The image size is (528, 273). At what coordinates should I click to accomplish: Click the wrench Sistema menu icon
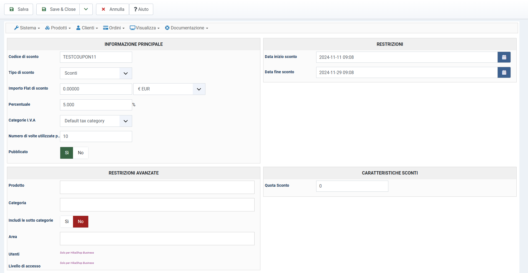coord(16,28)
